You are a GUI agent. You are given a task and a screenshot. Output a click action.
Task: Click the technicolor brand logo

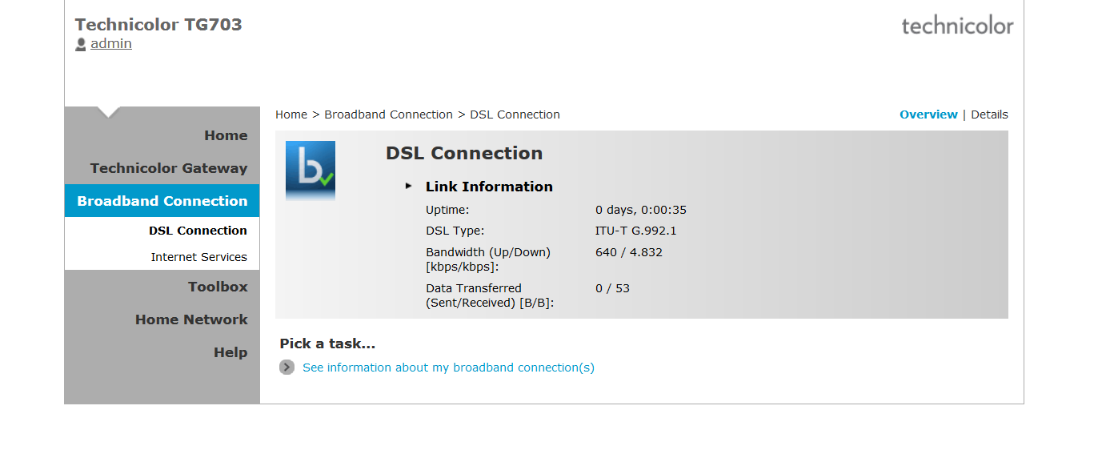tap(957, 26)
